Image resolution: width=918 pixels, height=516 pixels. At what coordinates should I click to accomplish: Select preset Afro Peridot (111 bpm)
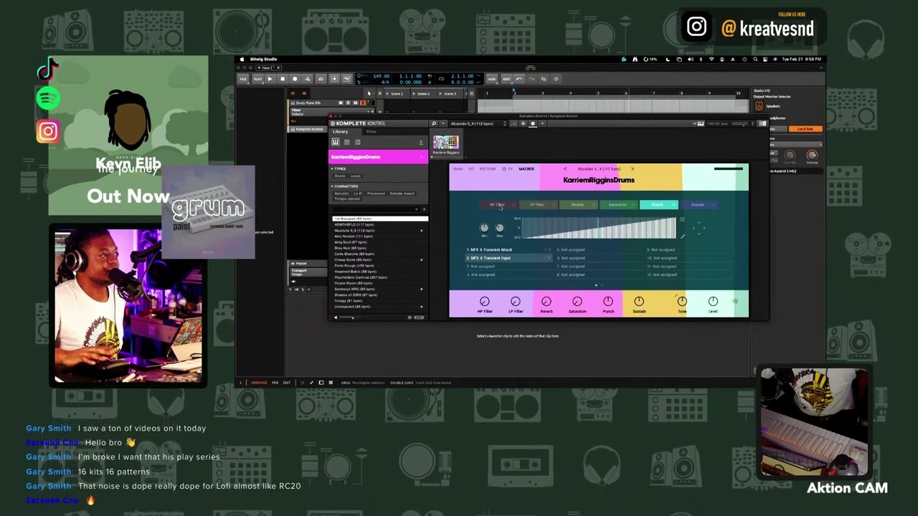pyautogui.click(x=380, y=236)
